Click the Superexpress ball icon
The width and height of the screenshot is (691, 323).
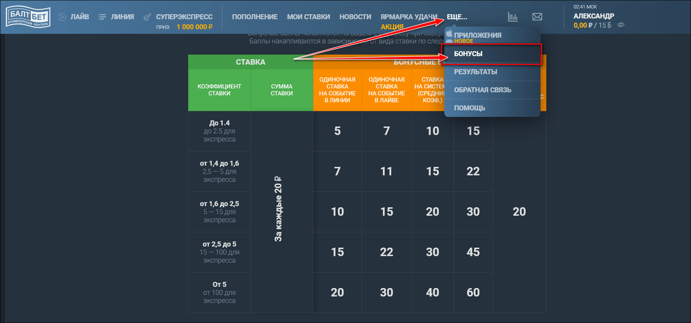(x=147, y=17)
